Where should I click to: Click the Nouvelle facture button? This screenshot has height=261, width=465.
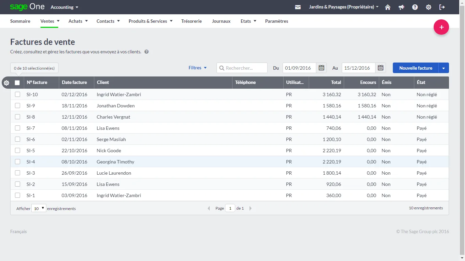[416, 68]
